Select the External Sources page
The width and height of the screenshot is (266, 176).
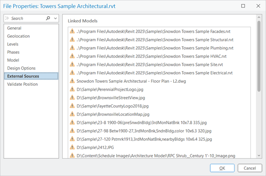tap(31, 76)
